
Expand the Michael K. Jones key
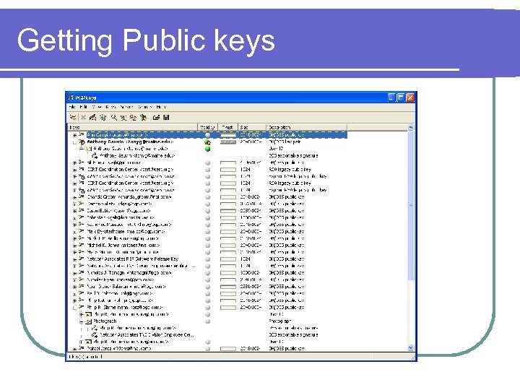tap(74, 246)
